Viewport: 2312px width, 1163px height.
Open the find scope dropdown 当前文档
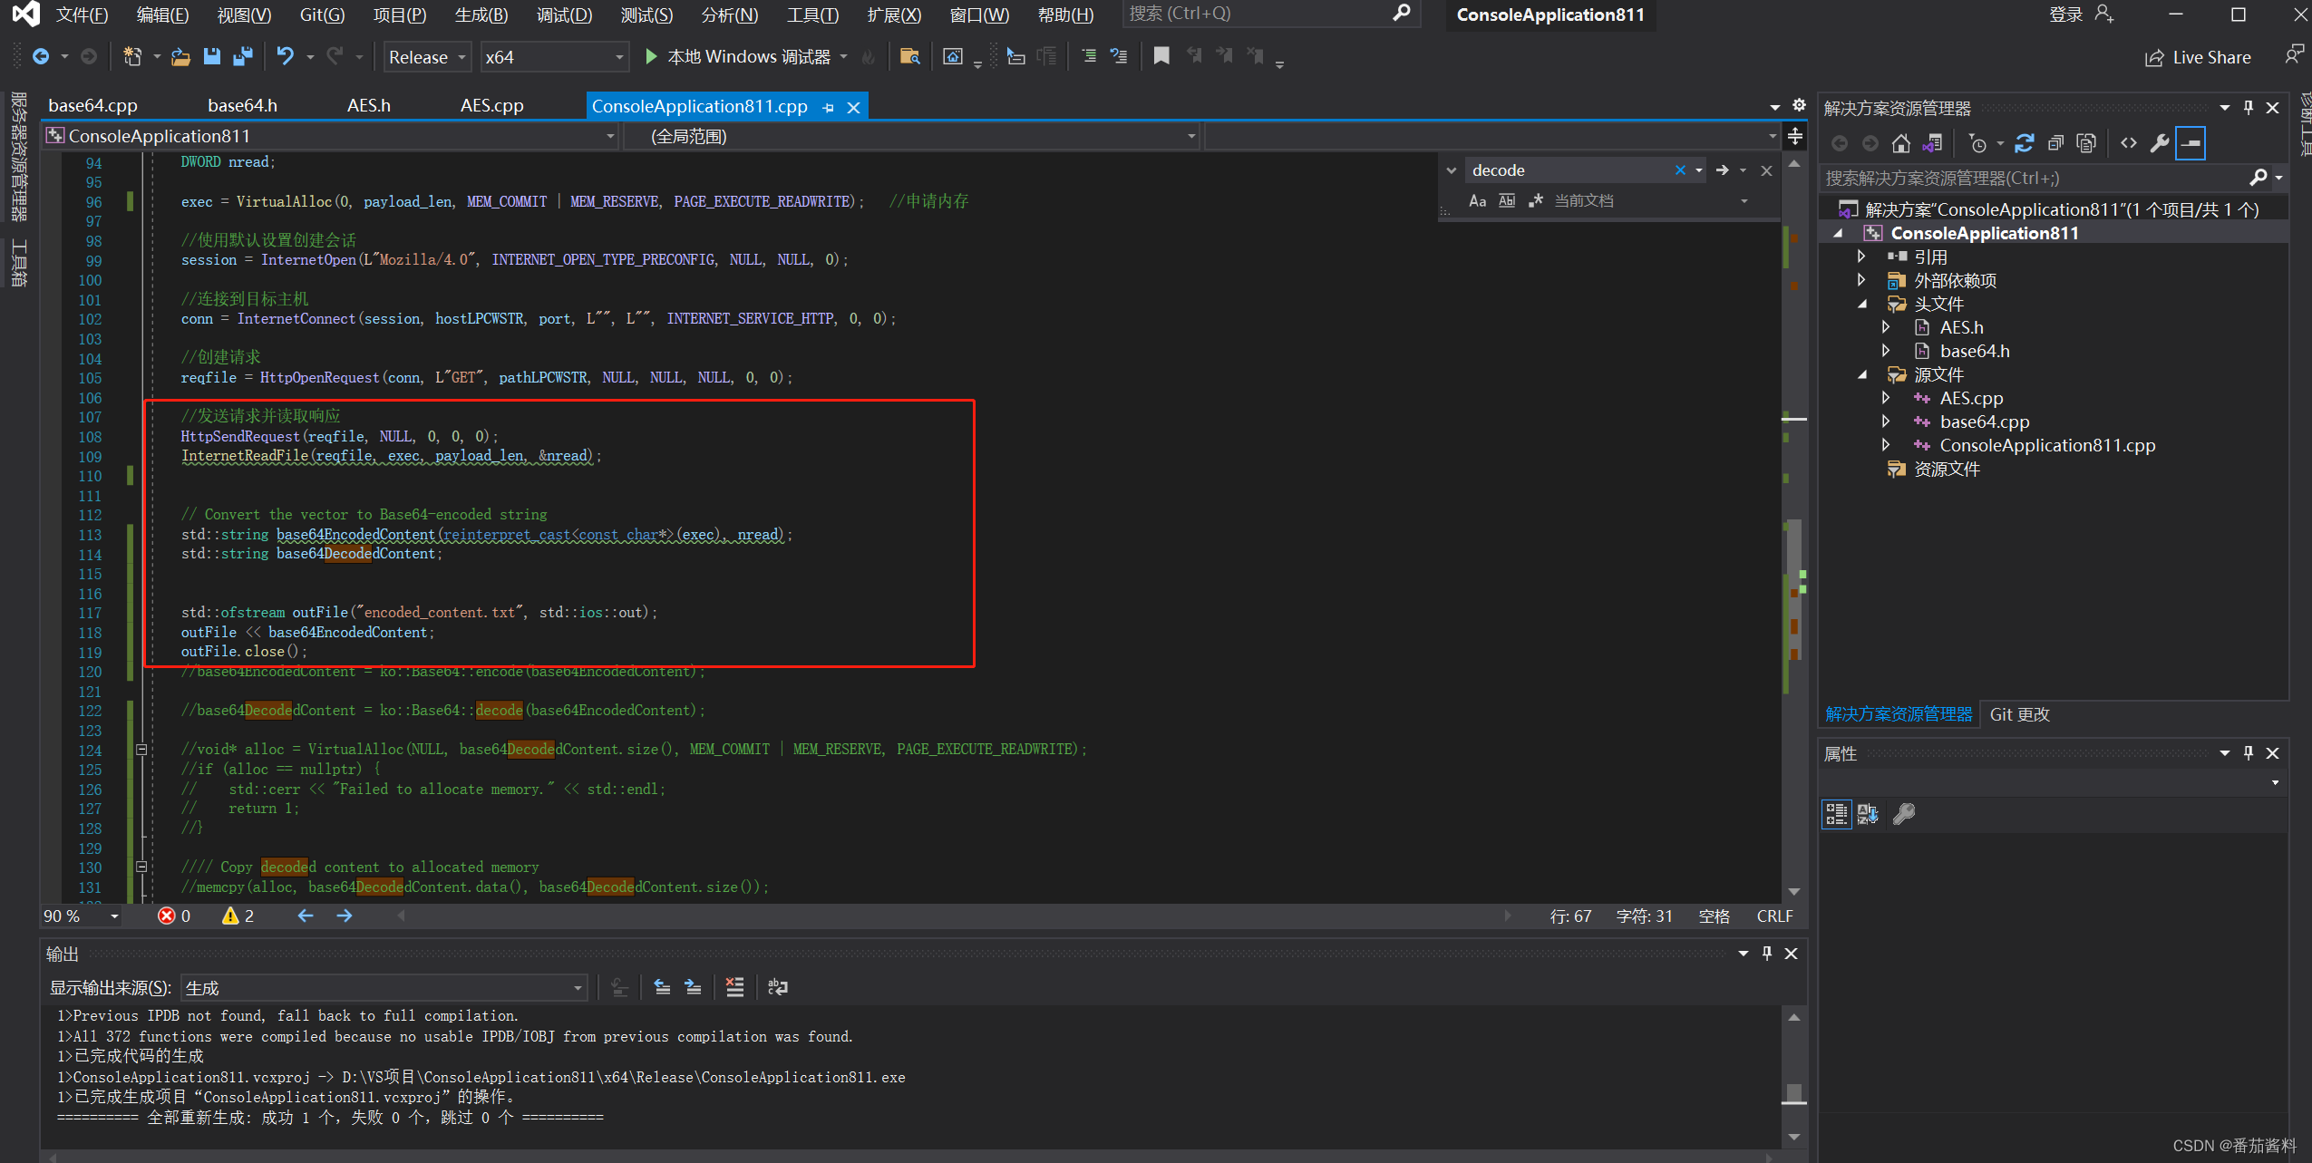[1650, 200]
